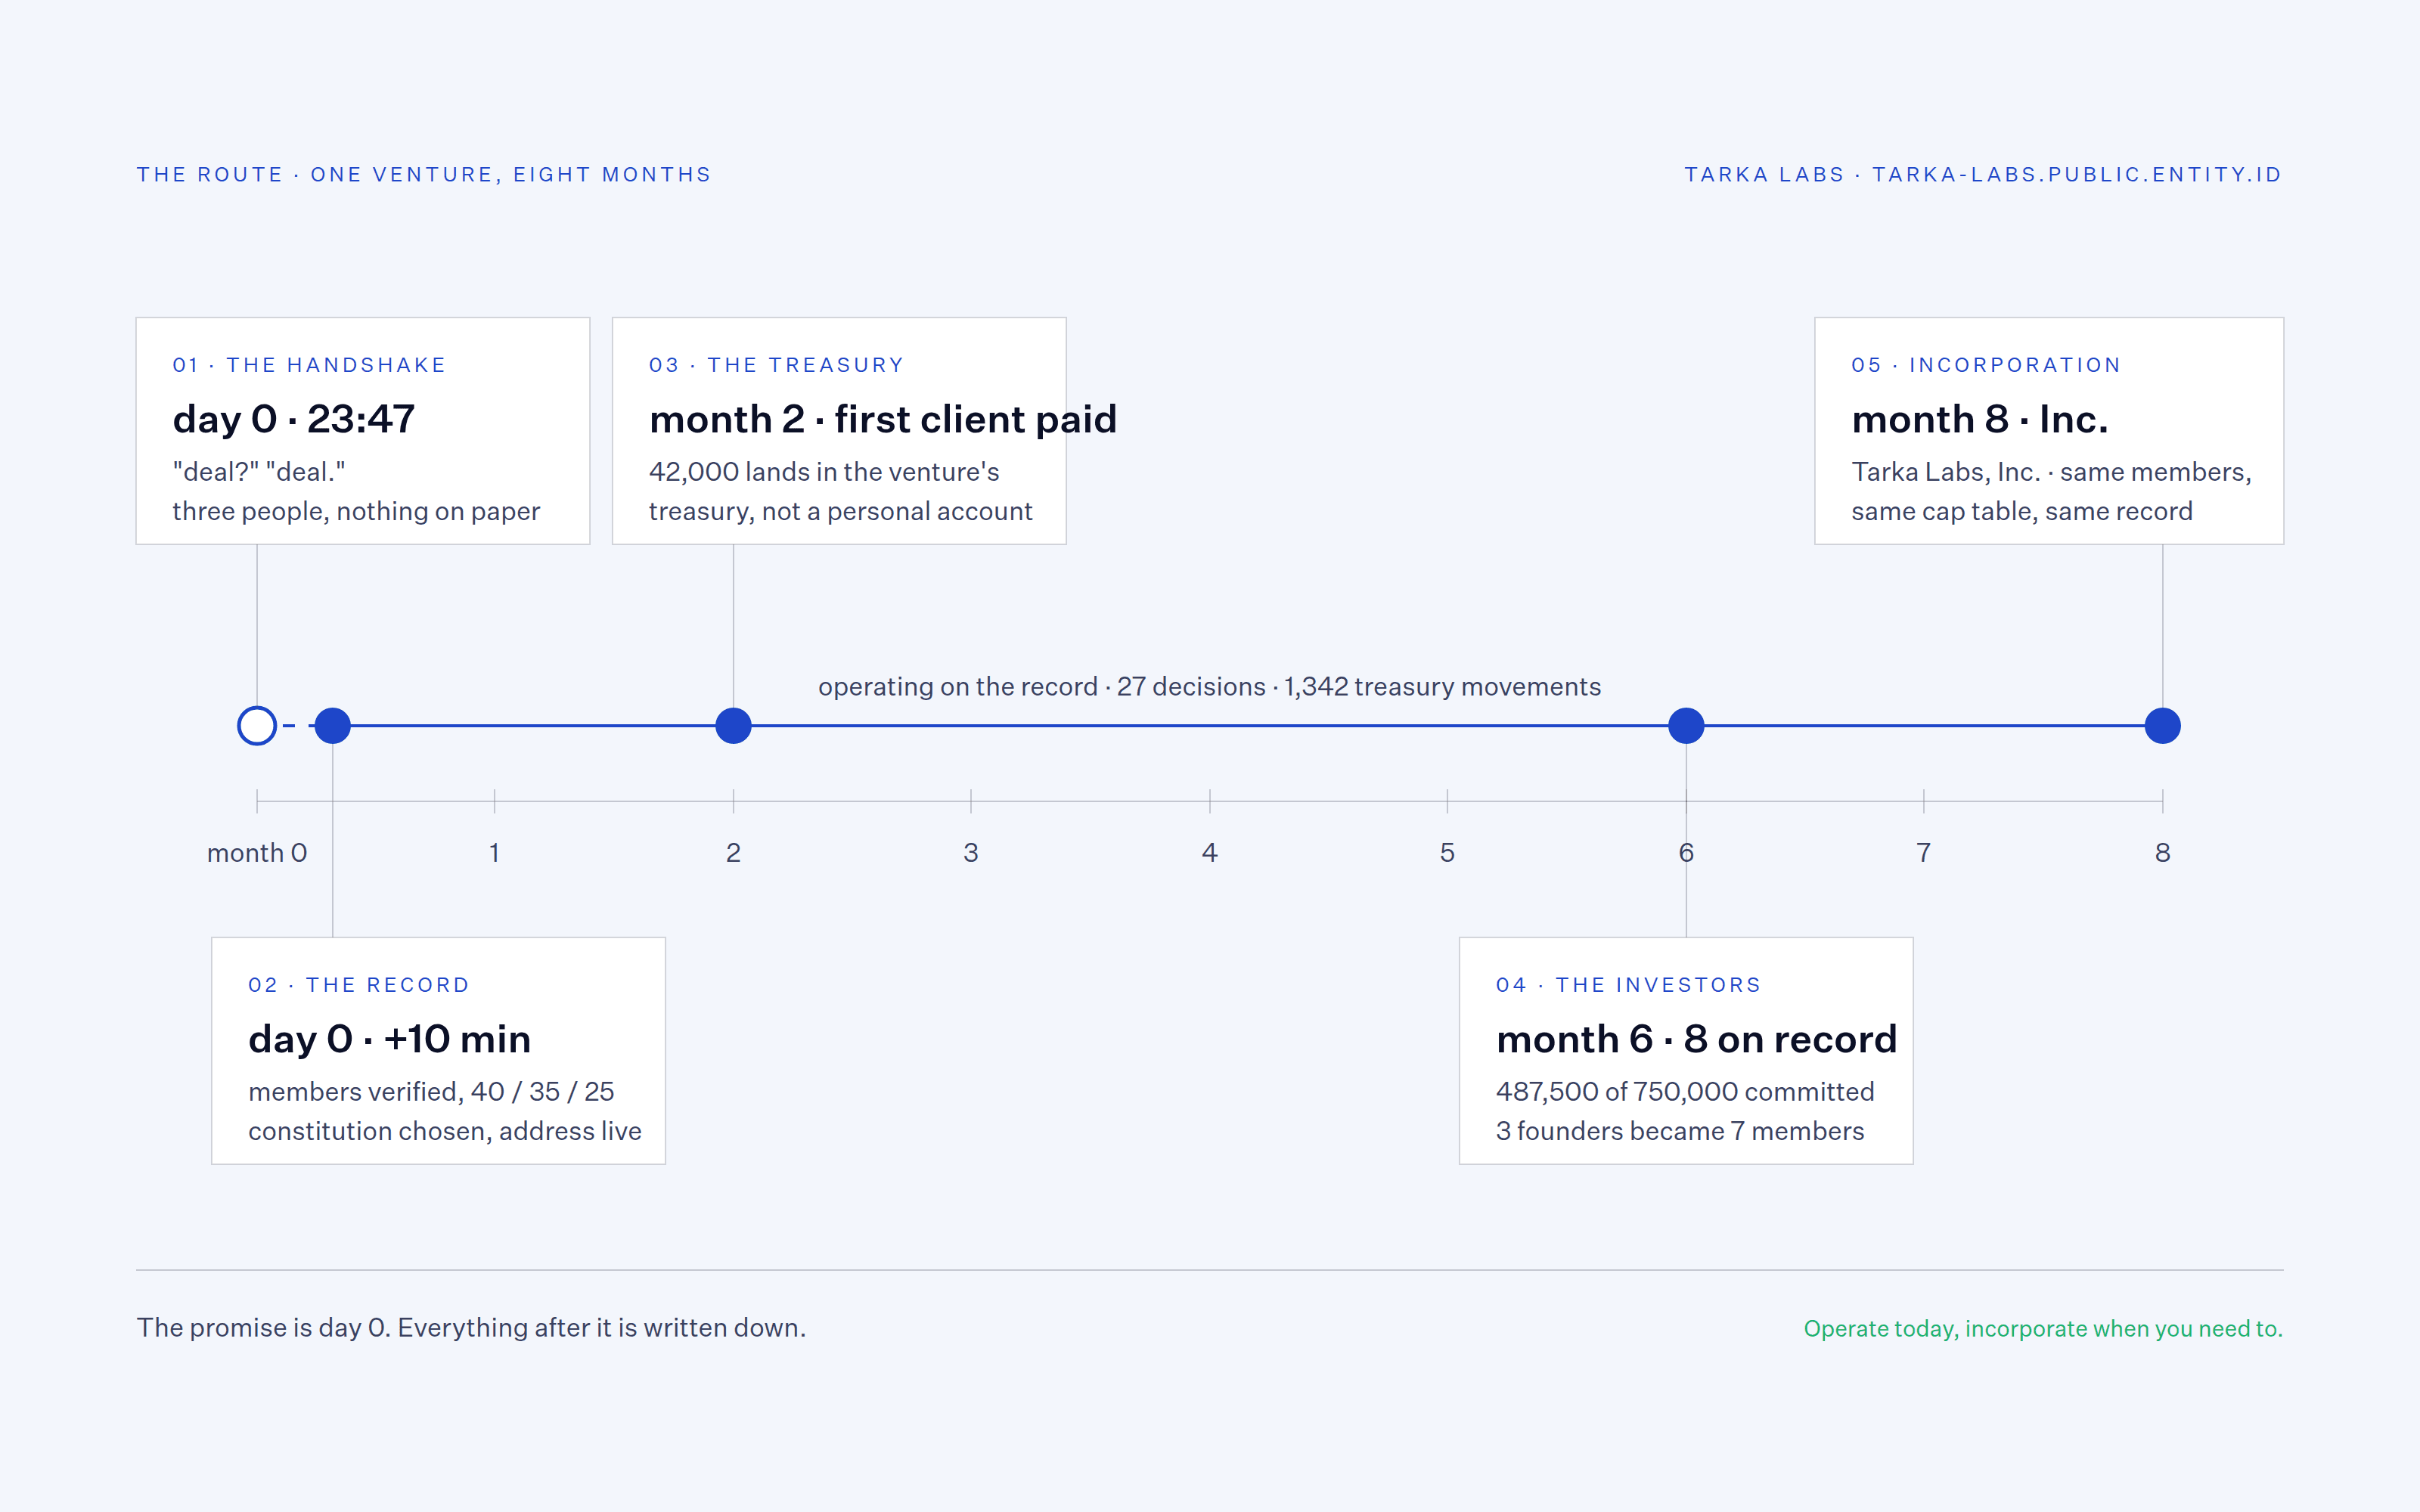Click the axis label '8'
Screen dimensions: 2420x1512
click(2162, 852)
